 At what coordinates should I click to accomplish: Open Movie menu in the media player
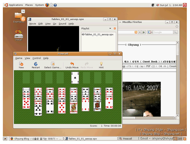pos(32,24)
